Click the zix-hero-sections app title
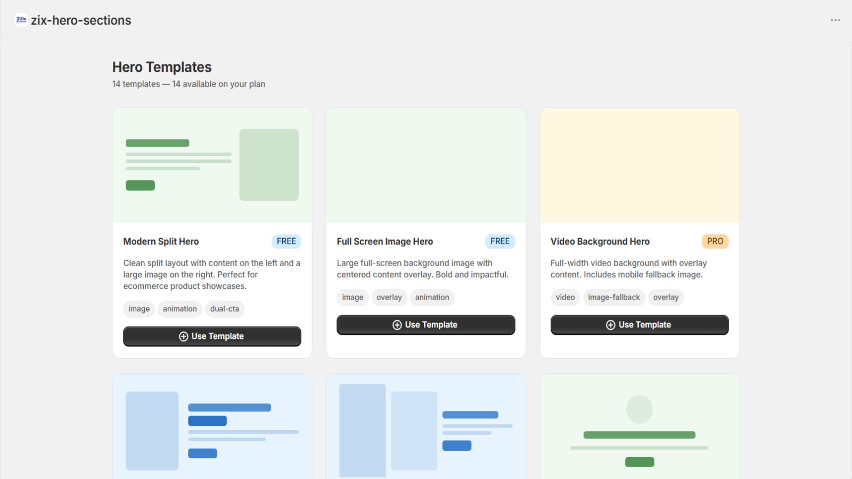Screen dimensions: 852x479 click(x=81, y=20)
